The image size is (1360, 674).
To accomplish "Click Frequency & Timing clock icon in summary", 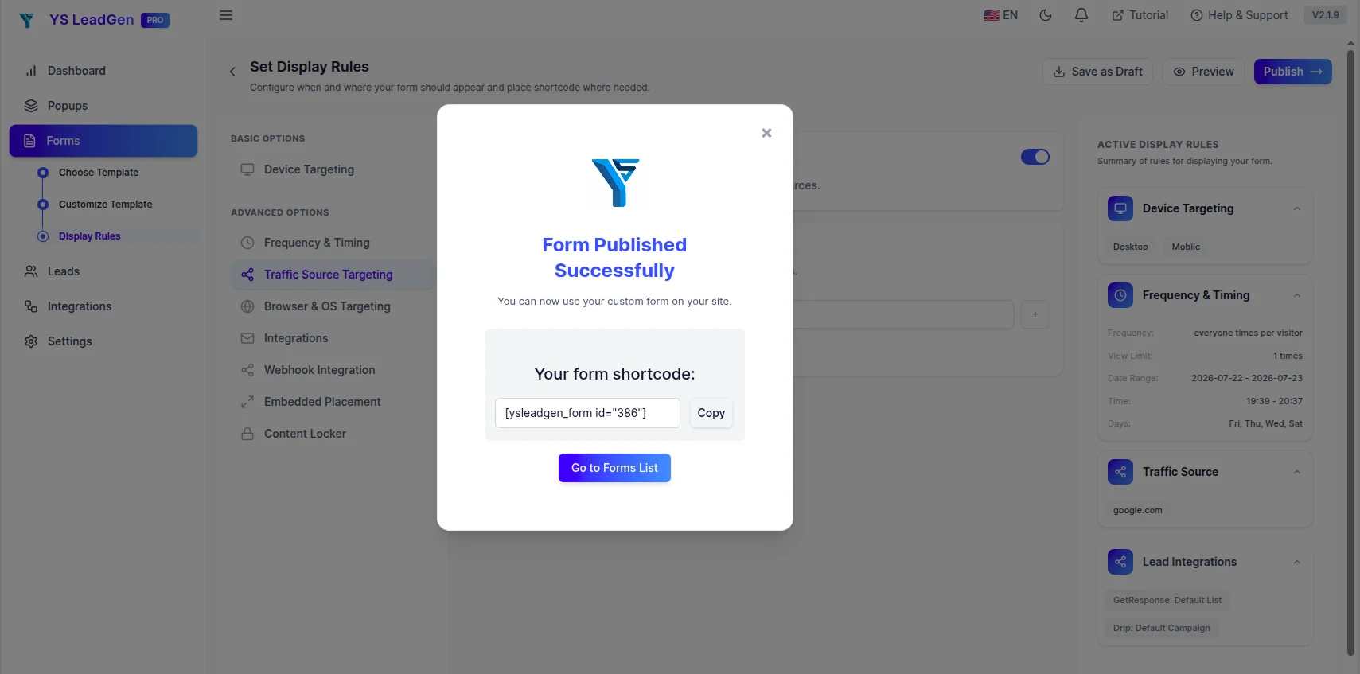I will pos(1120,295).
